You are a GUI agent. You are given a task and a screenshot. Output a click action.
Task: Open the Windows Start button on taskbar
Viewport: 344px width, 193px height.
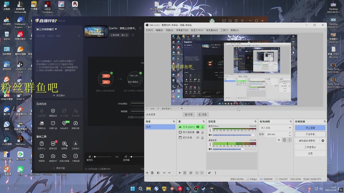pyautogui.click(x=133, y=189)
